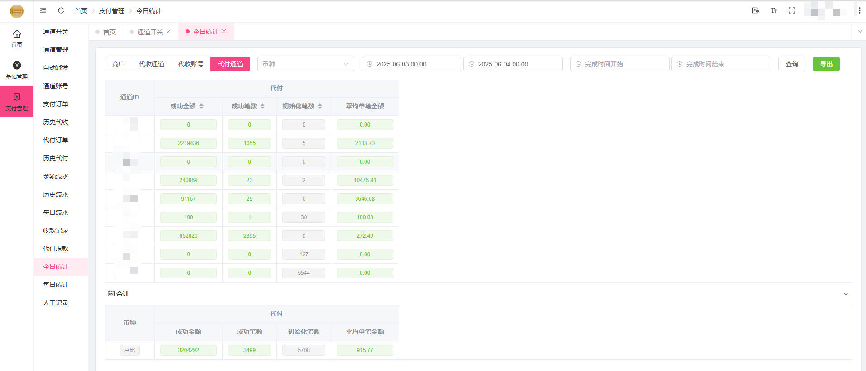Viewport: 866px width, 371px height.
Task: Open the vertical three-dot more menu
Action: (859, 10)
